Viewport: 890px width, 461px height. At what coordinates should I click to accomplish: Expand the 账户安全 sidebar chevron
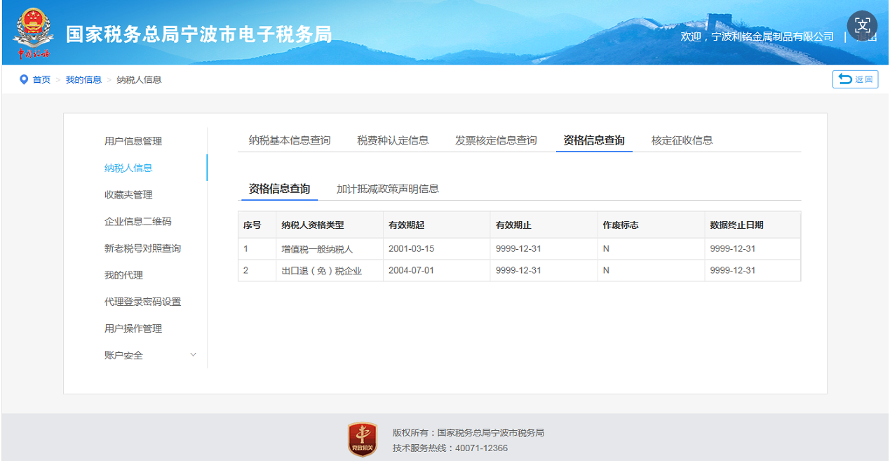coord(194,355)
